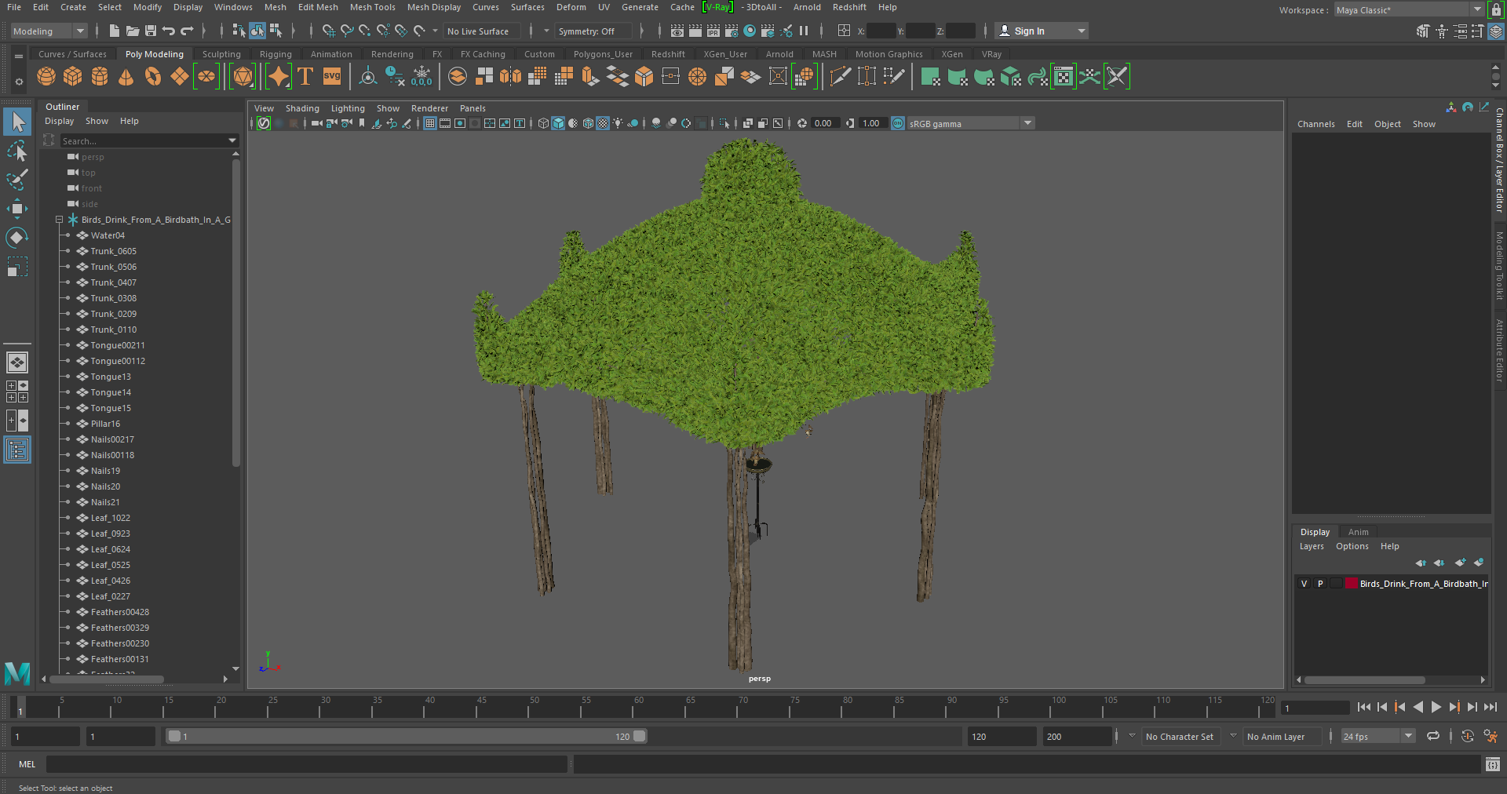Click the SVG import shelf icon
The image size is (1507, 794).
(x=332, y=76)
